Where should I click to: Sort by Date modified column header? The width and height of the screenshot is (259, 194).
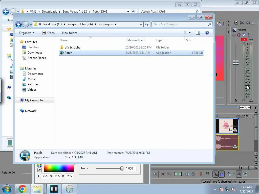coord(135,40)
